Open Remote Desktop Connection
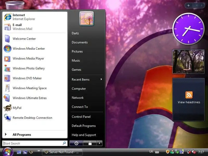 (35, 118)
